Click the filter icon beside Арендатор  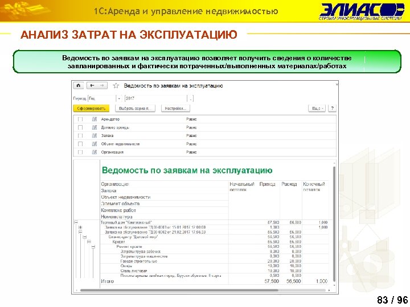click(x=95, y=119)
